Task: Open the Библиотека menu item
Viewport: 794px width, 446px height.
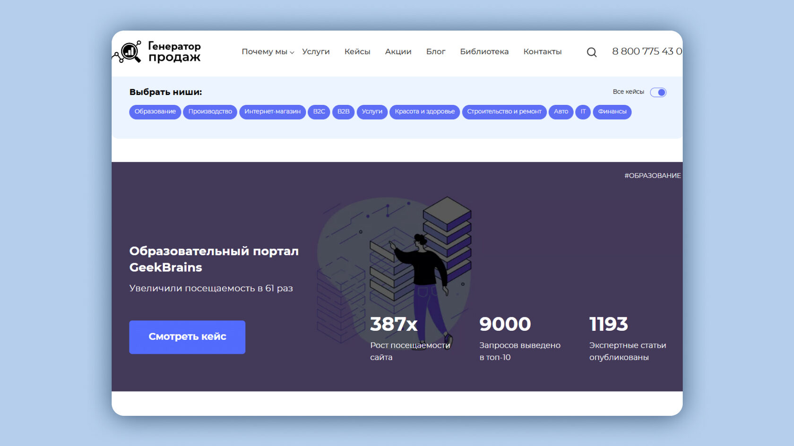Action: point(484,51)
